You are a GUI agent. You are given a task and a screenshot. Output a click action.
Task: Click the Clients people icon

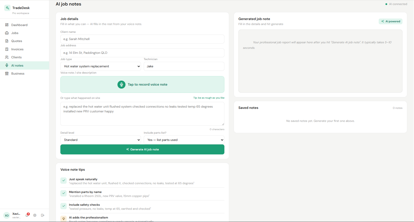[7, 57]
